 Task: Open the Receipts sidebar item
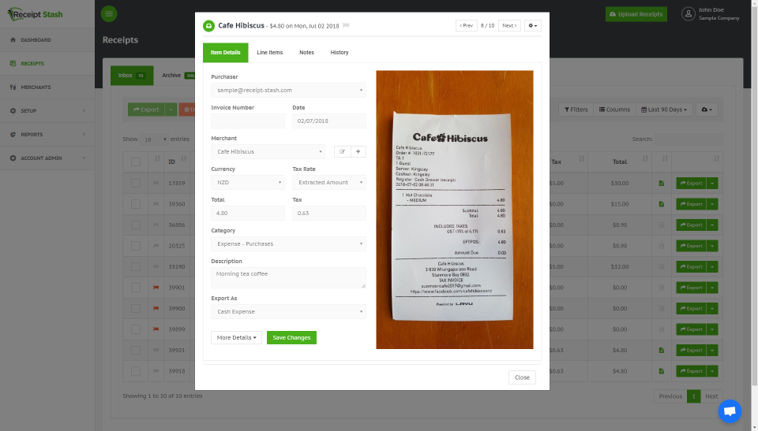(x=47, y=63)
